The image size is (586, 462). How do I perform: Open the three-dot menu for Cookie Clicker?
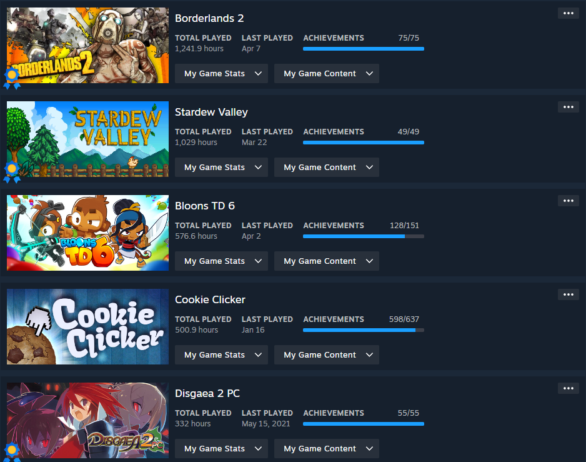[x=568, y=294]
